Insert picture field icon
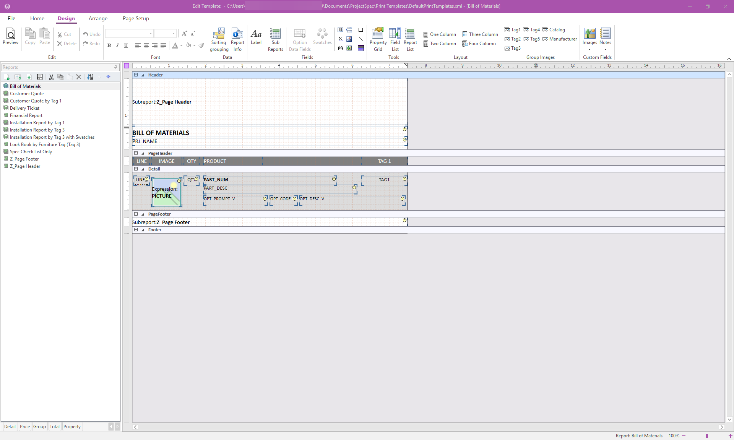Screen dimensions: 734x440 [349, 39]
